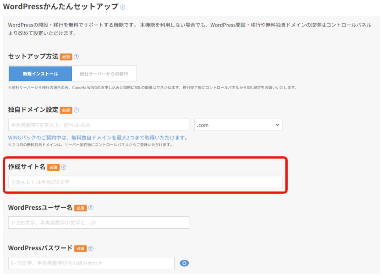Click help icon next to WordPressユーザー名
383x278 pixels.
coord(91,208)
